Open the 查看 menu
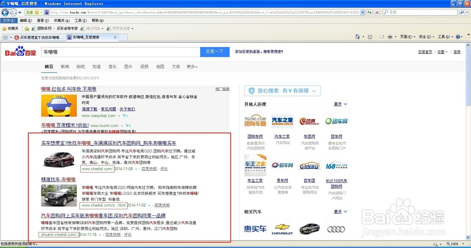This screenshot has width=471, height=248. click(x=43, y=20)
